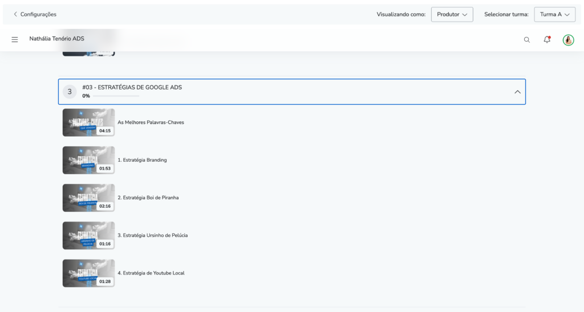Image resolution: width=584 pixels, height=312 pixels.
Task: Select the Branding thumbnail showing 01:53
Action: (x=88, y=160)
